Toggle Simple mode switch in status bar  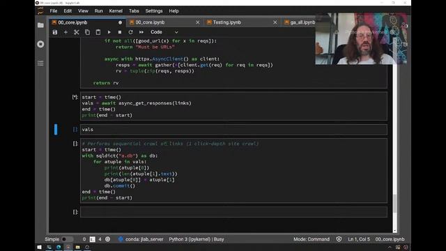pyautogui.click(x=67, y=239)
